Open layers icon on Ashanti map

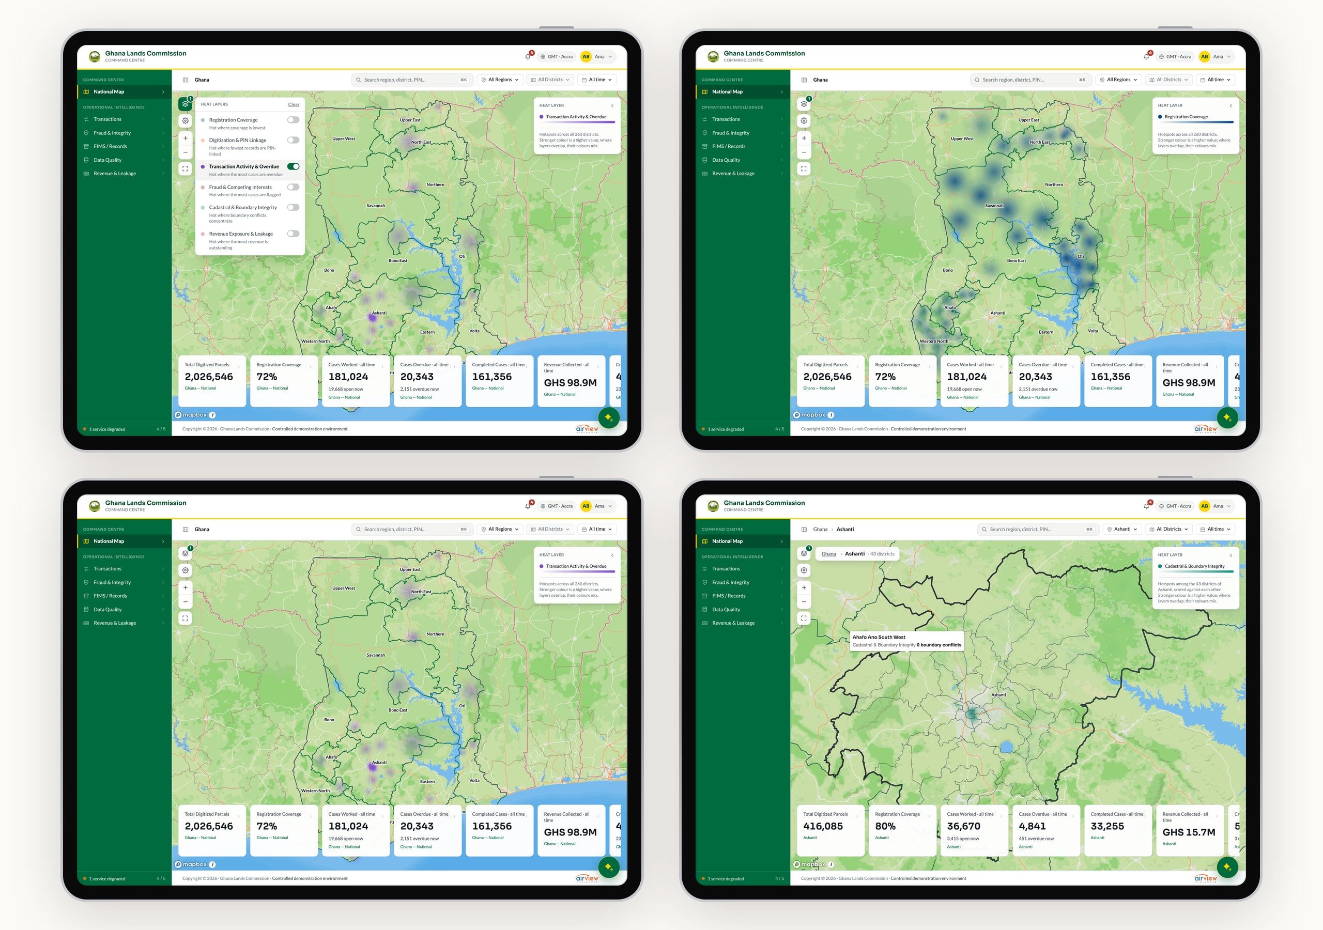pos(804,553)
